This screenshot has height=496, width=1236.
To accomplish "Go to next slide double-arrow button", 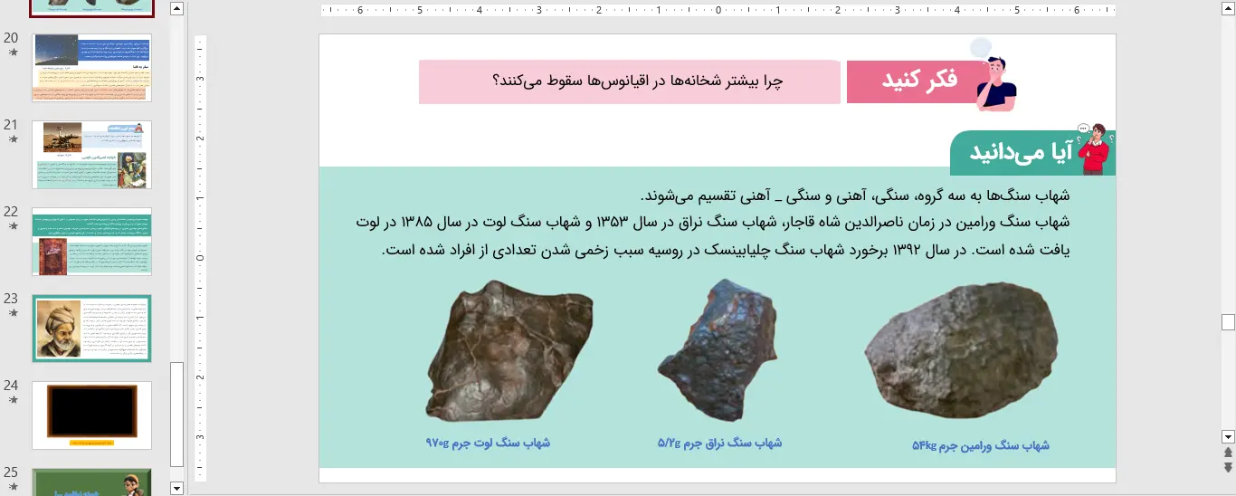I will 1228,467.
